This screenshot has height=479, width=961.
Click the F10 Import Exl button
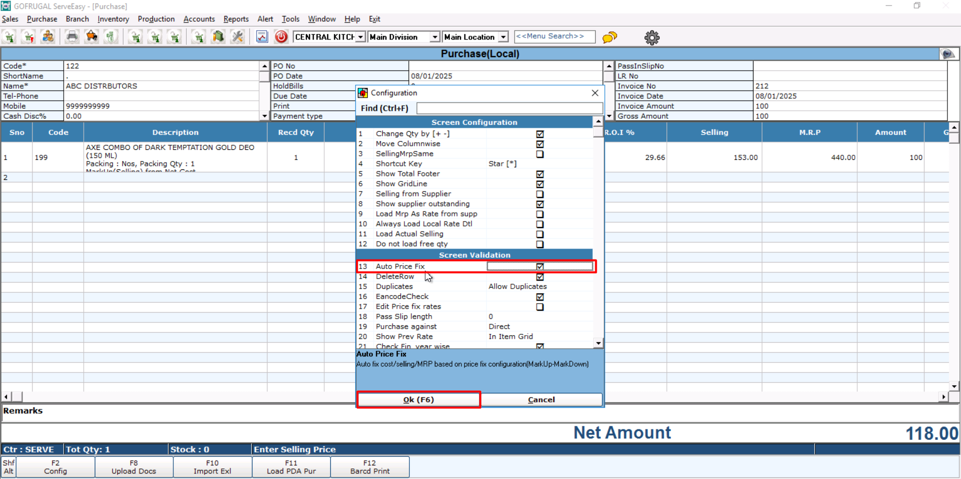tap(212, 467)
